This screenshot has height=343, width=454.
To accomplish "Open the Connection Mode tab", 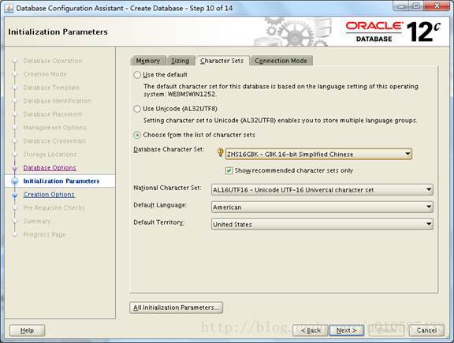I will click(x=281, y=61).
